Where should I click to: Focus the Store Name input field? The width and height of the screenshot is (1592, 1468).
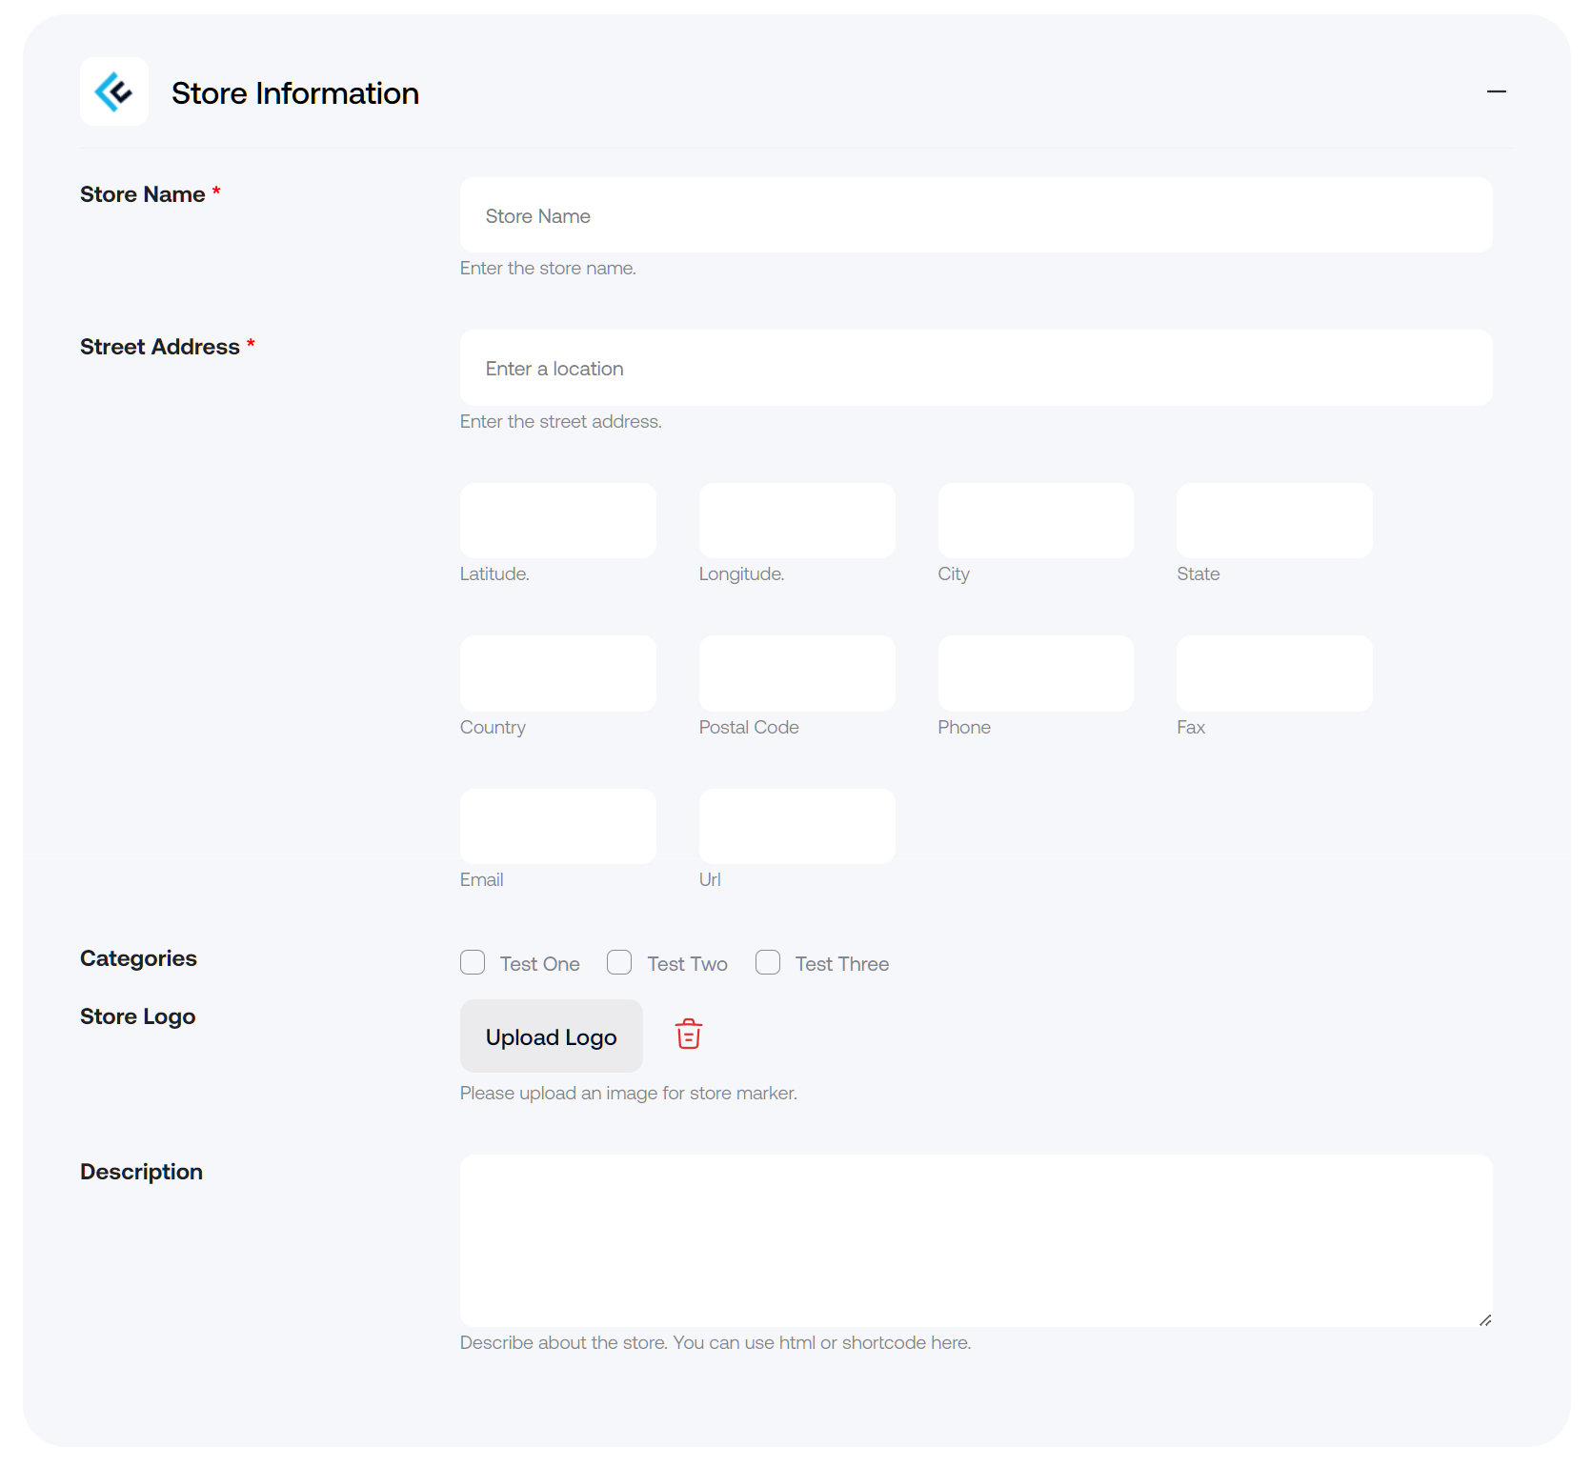976,215
